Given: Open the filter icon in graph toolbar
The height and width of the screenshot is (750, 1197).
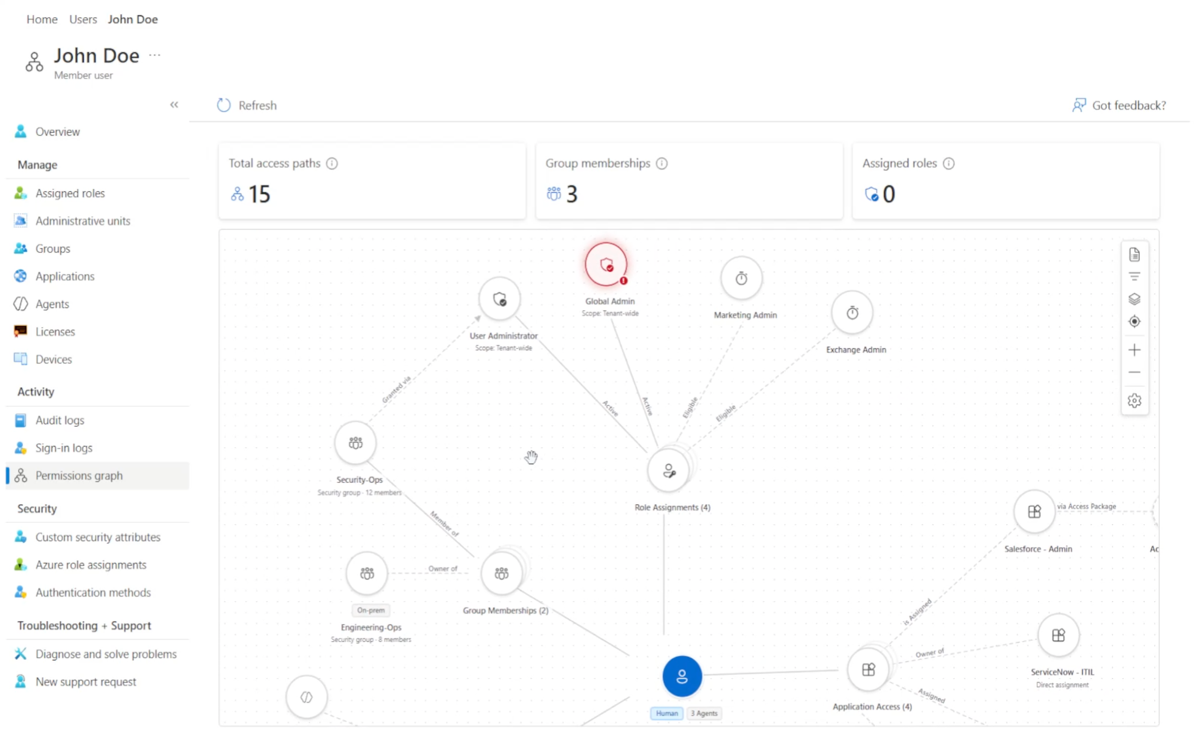Looking at the screenshot, I should coord(1134,277).
